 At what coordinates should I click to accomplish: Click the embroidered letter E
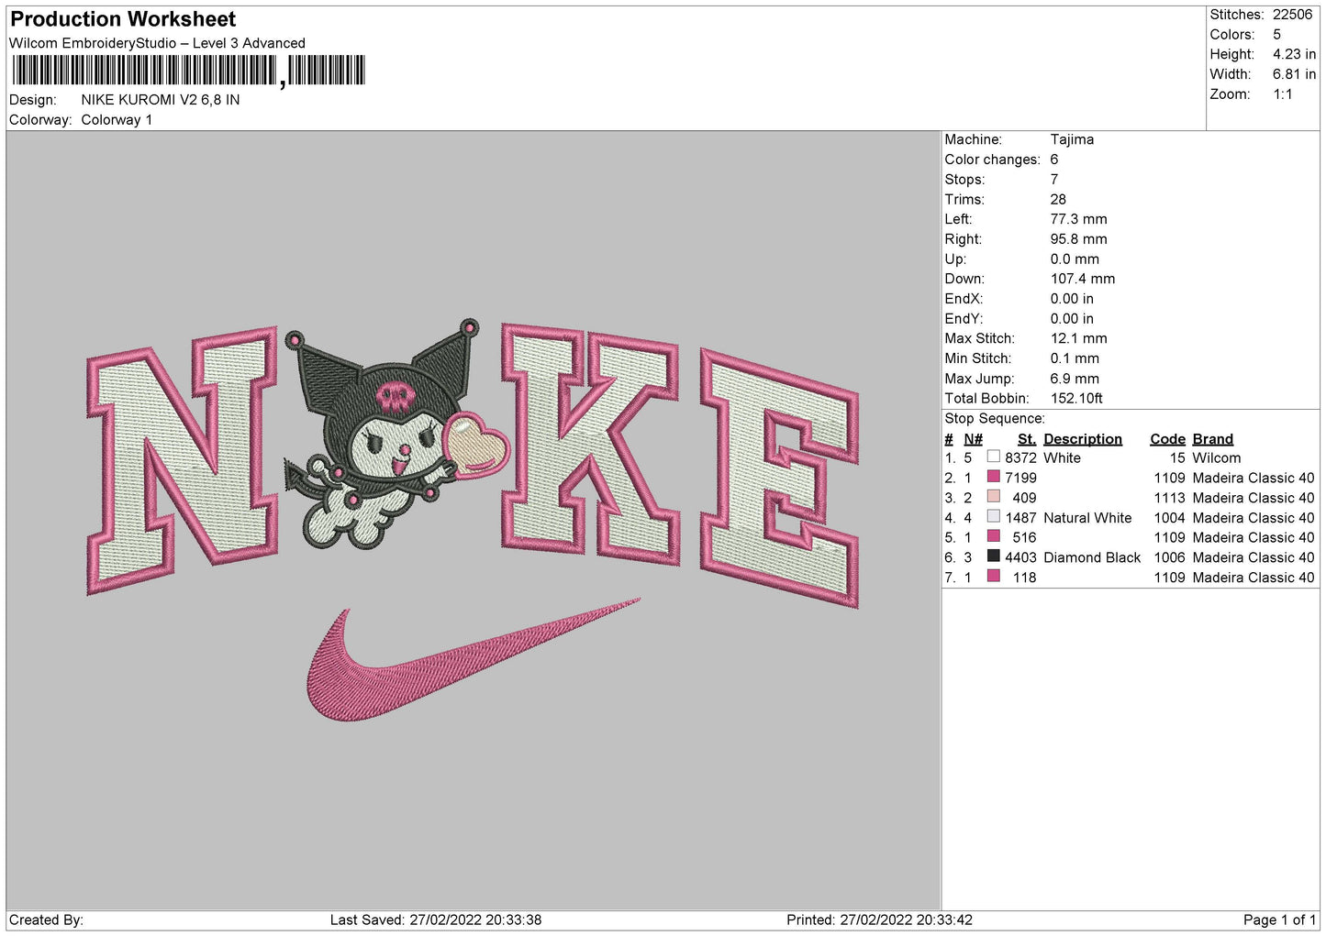(x=780, y=477)
